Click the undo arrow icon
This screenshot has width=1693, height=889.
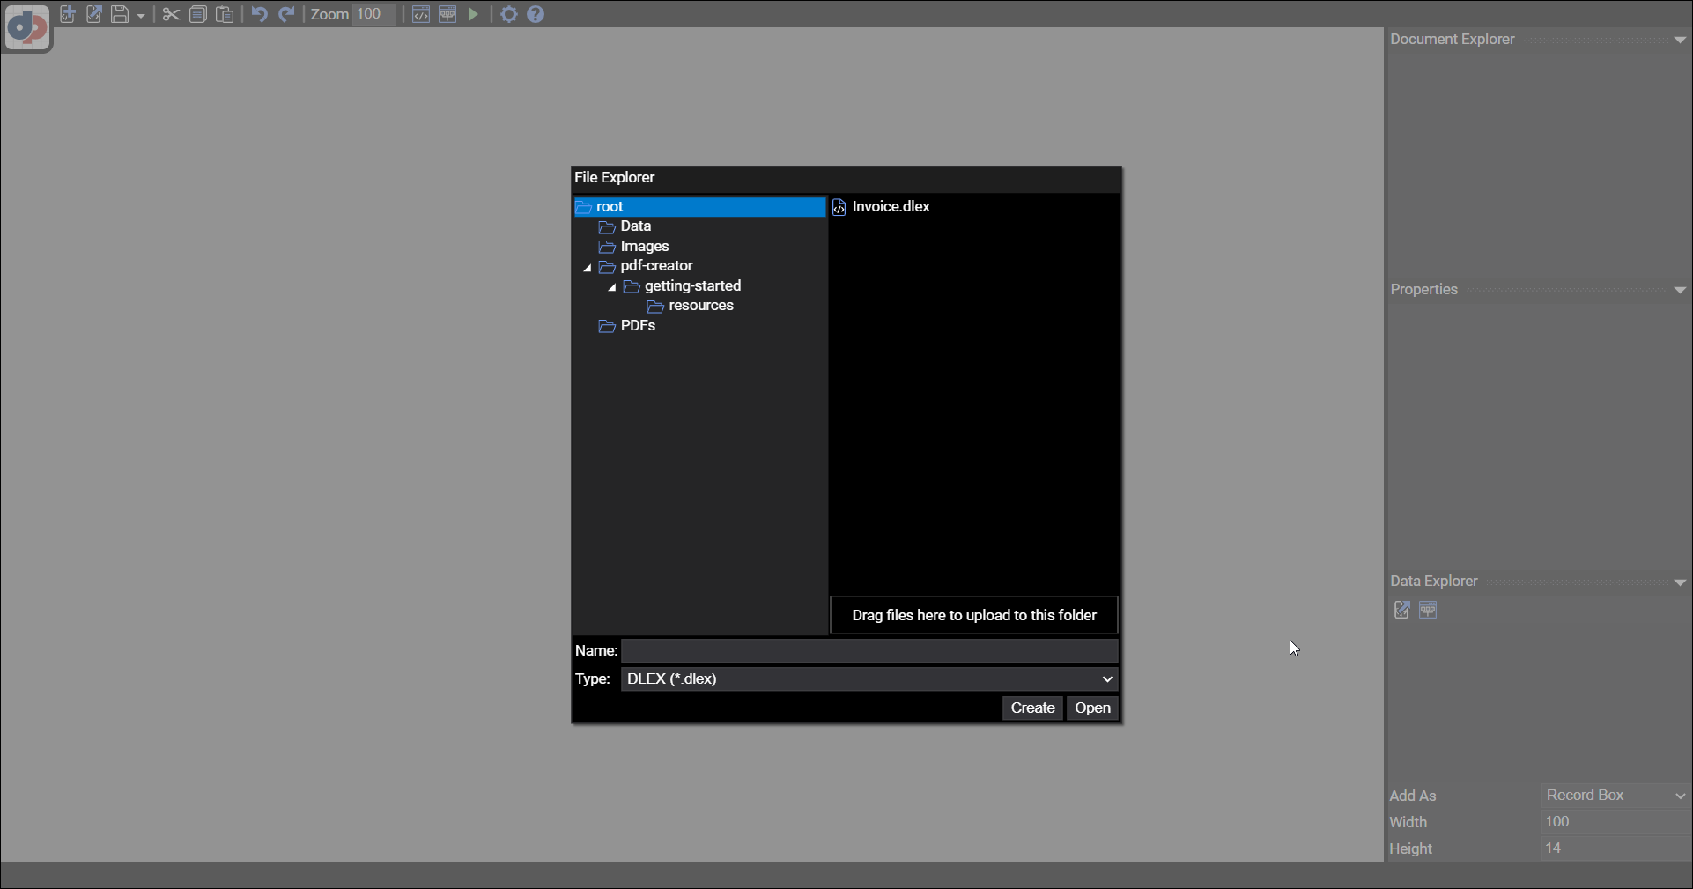[259, 14]
